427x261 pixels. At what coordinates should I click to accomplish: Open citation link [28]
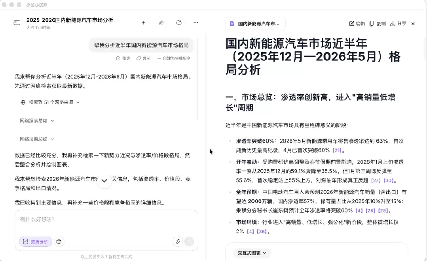pyautogui.click(x=370, y=210)
